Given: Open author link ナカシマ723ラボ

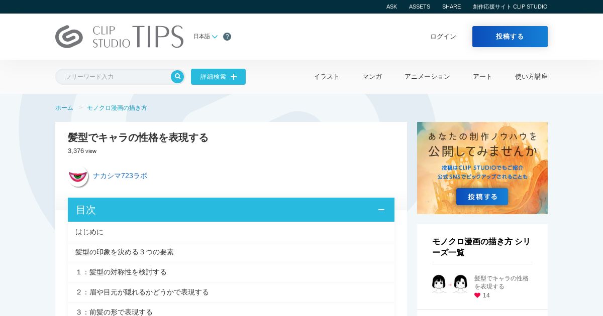Looking at the screenshot, I should pyautogui.click(x=120, y=176).
